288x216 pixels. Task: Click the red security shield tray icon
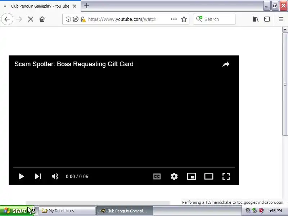click(x=261, y=211)
